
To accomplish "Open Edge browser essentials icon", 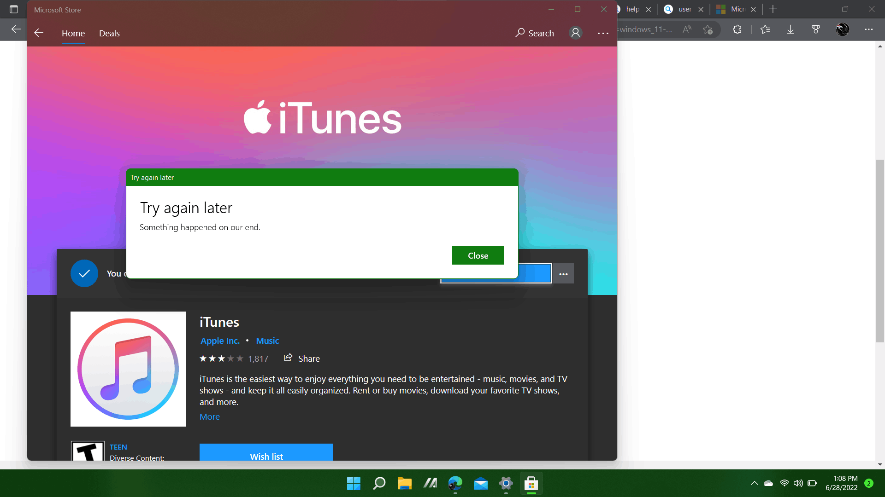I will [815, 29].
